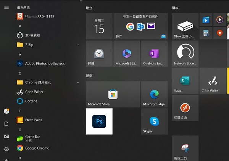
Task: Launch the Network Speed Test tile
Action: tap(185, 54)
